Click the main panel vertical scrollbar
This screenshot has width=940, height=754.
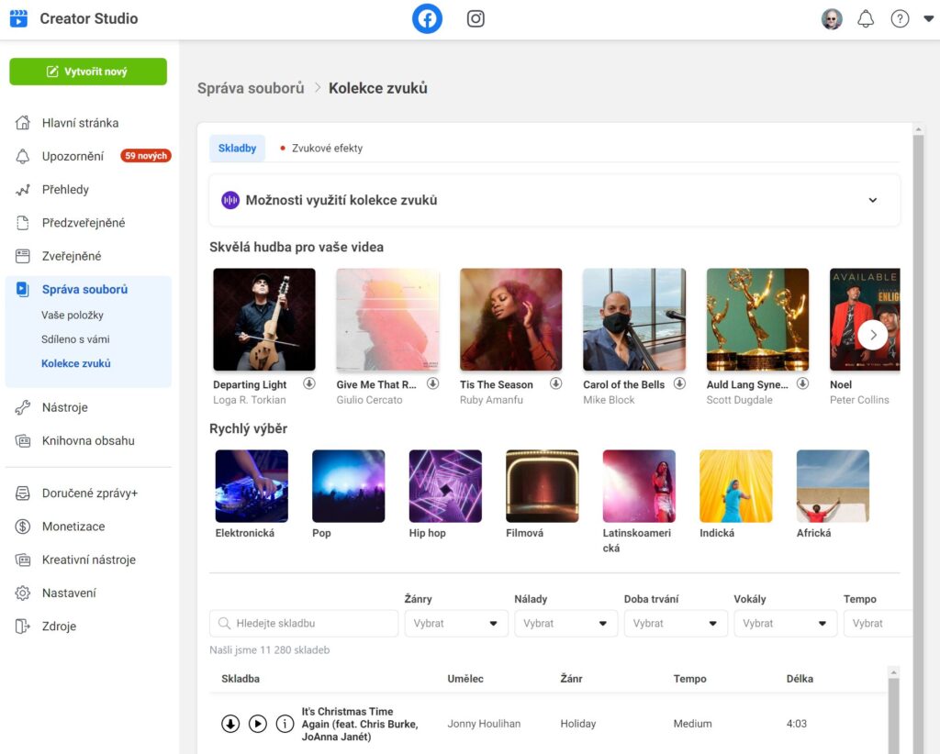tap(918, 443)
